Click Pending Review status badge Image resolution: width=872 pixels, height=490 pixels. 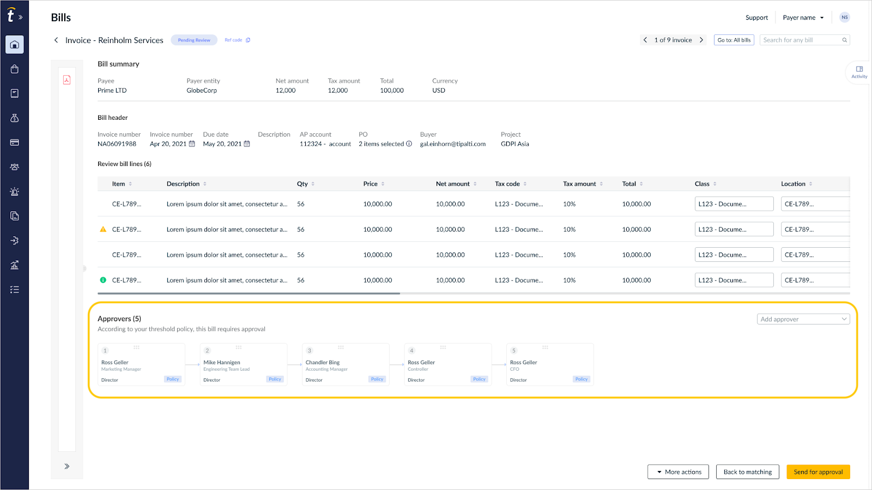[194, 40]
